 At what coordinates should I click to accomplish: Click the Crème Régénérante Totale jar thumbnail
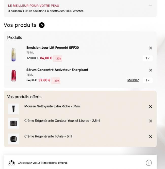pos(13,139)
